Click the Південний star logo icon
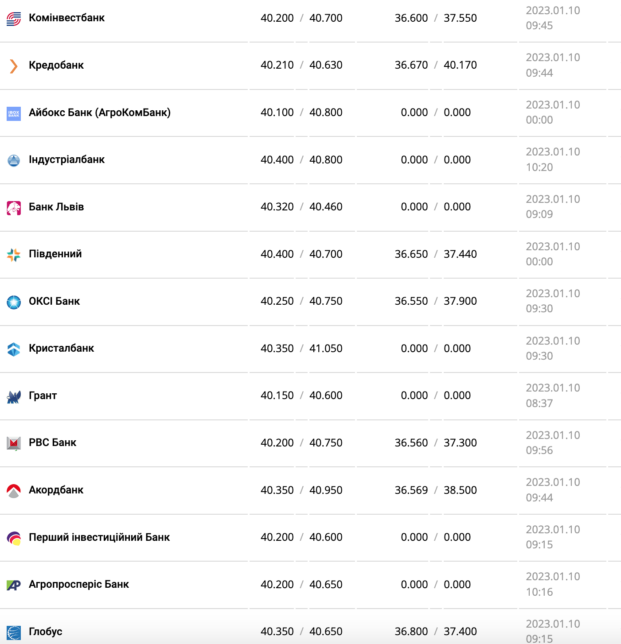Viewport: 621px width, 644px height. coord(14,255)
